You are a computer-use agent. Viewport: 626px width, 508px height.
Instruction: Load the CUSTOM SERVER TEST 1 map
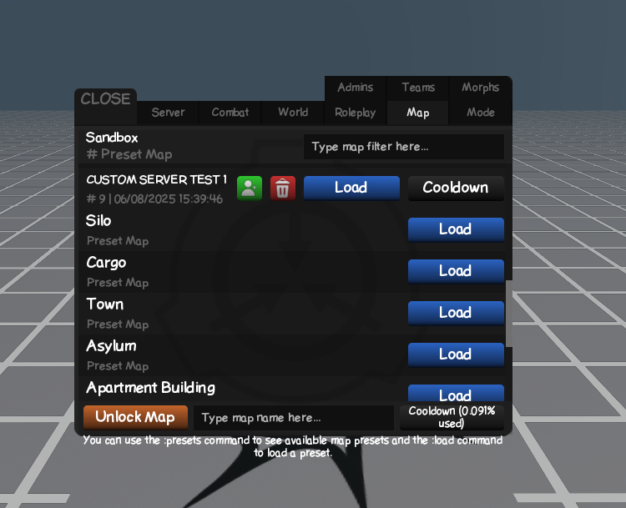coord(351,188)
